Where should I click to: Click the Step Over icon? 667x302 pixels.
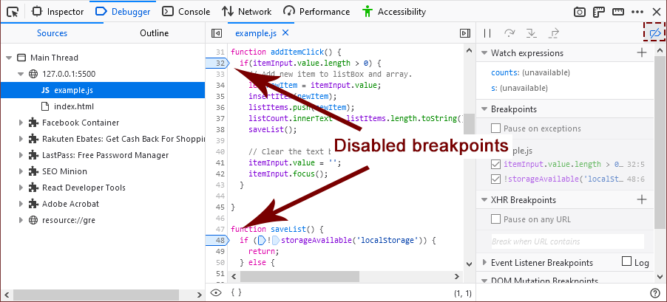[x=509, y=33]
